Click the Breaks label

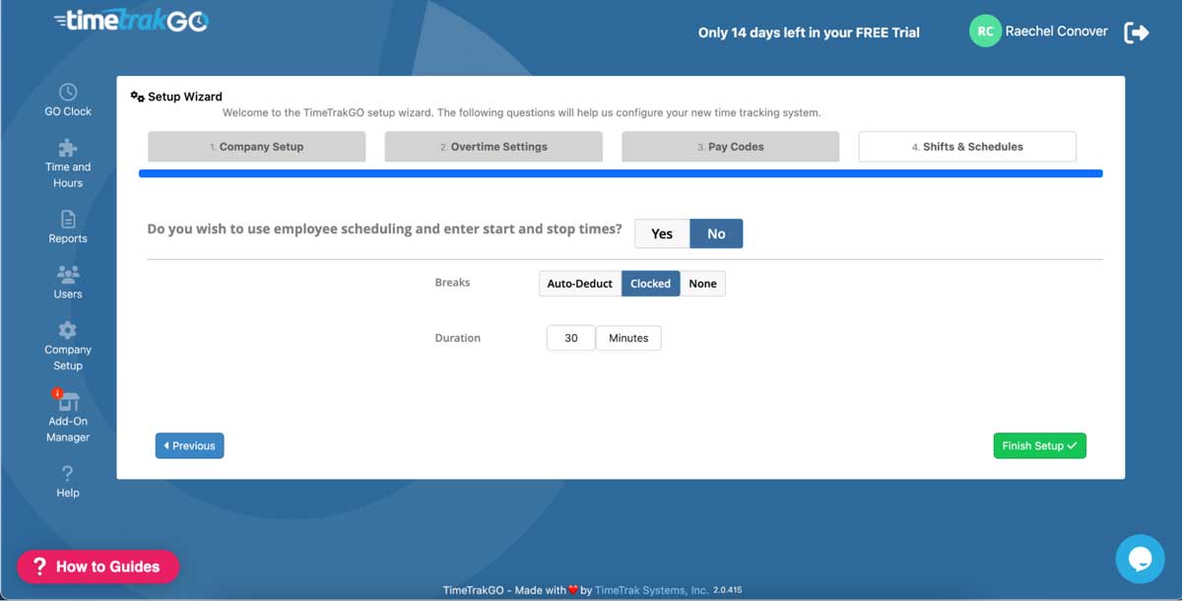coord(452,283)
